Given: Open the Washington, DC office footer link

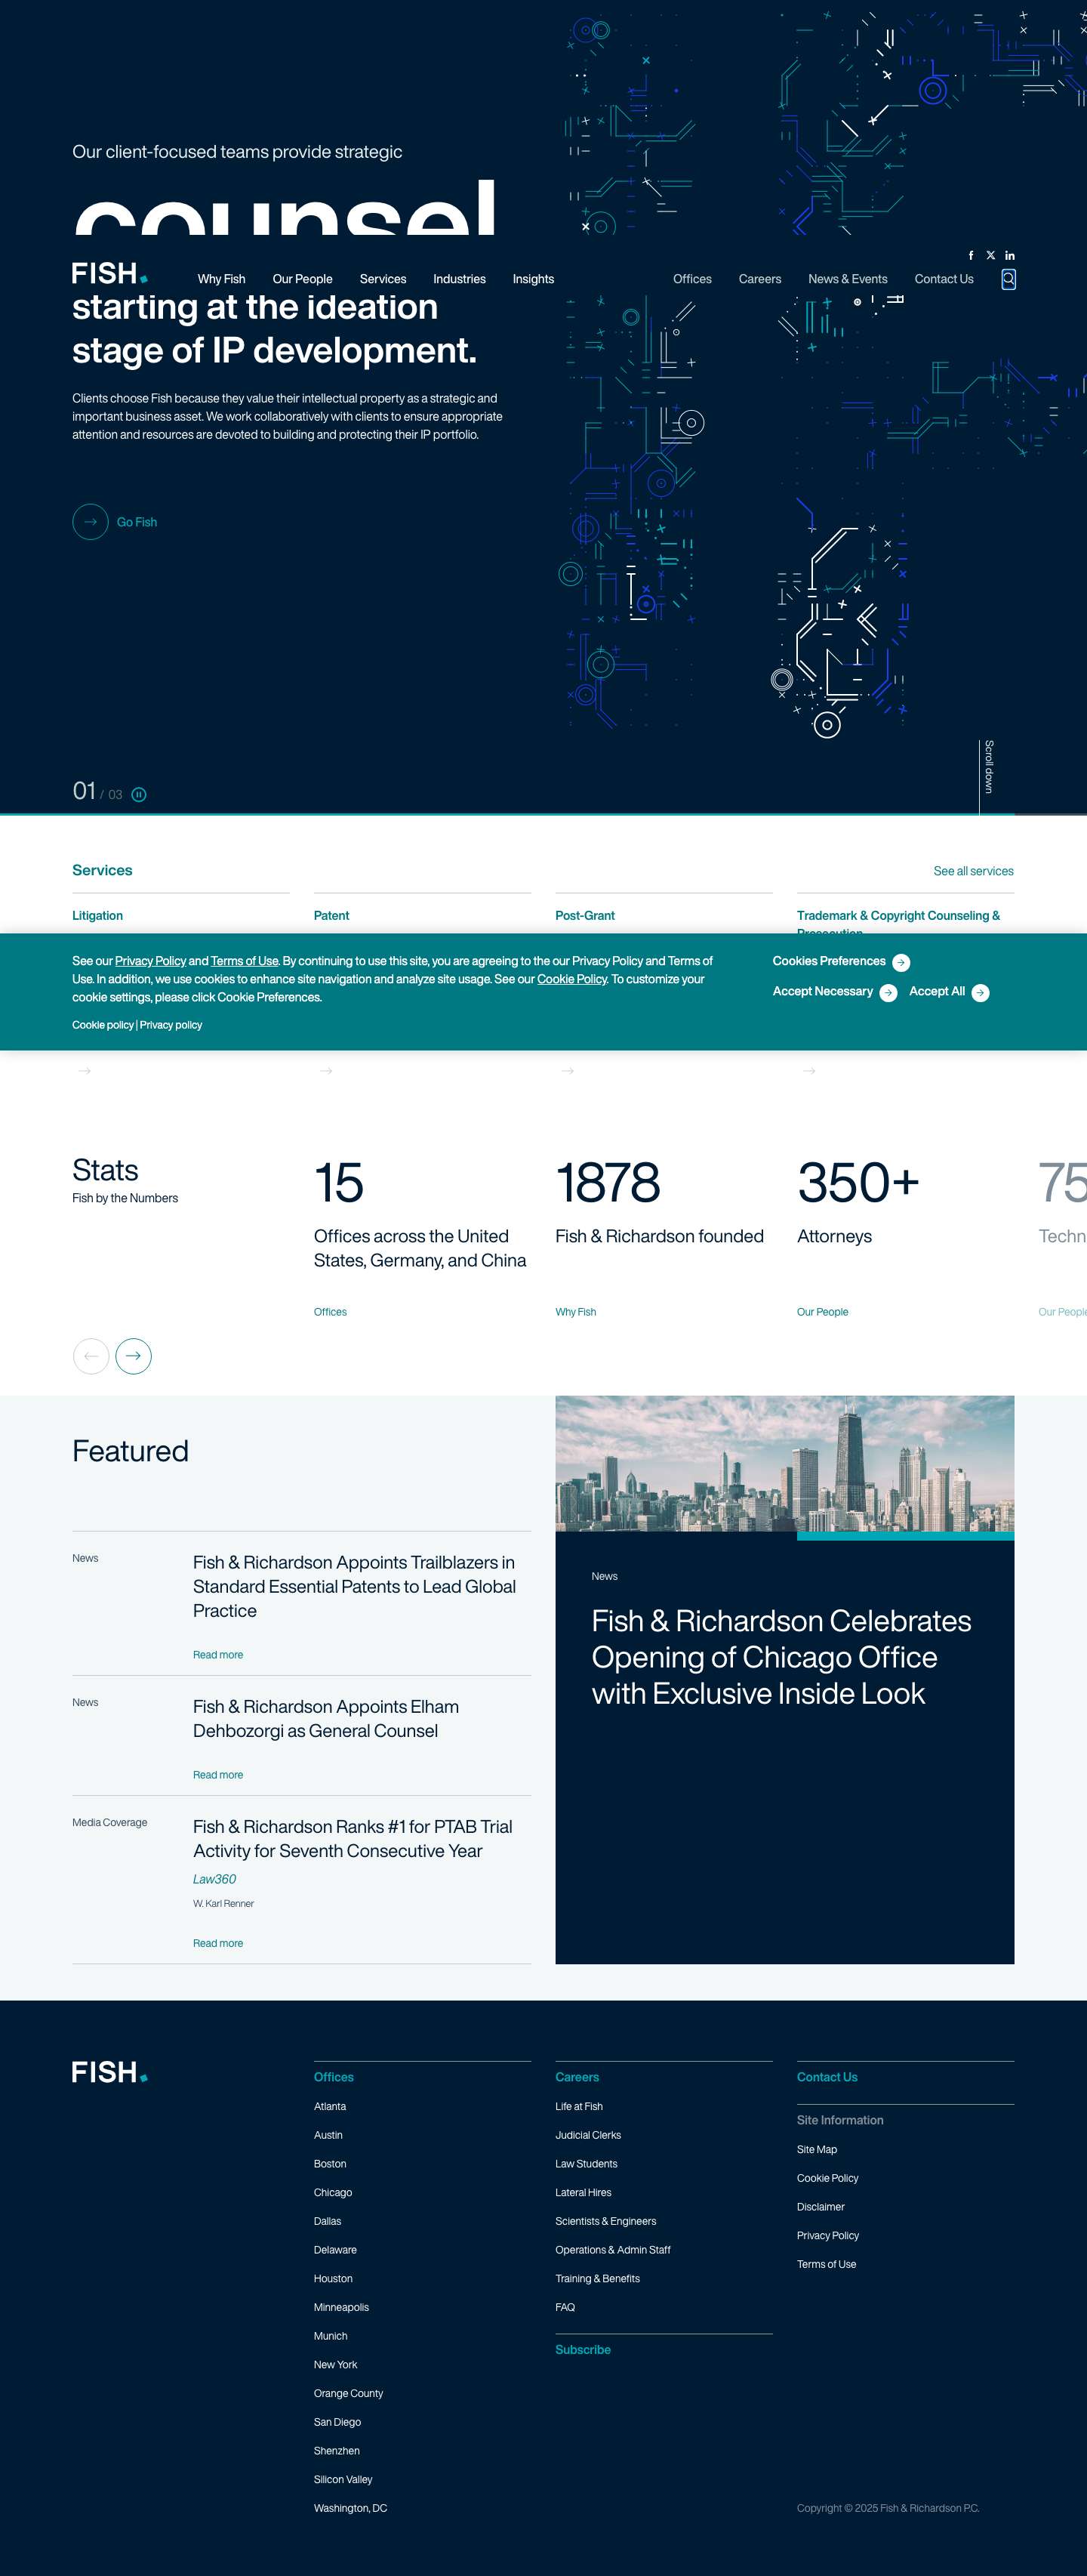Looking at the screenshot, I should pos(350,2508).
